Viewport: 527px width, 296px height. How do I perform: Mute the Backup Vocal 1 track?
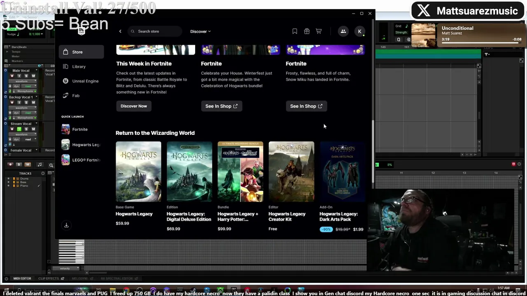coord(33,102)
